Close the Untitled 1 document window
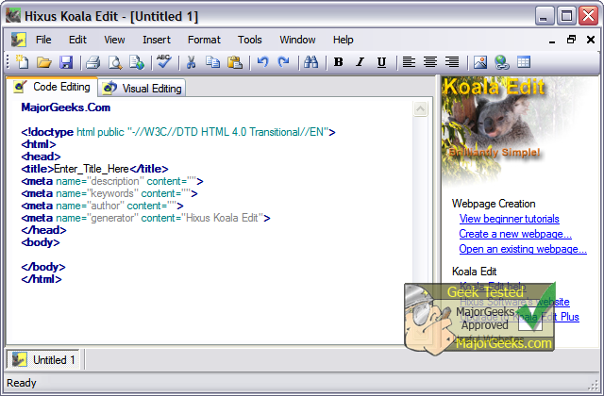Viewport: 604px width, 396px height. point(591,40)
